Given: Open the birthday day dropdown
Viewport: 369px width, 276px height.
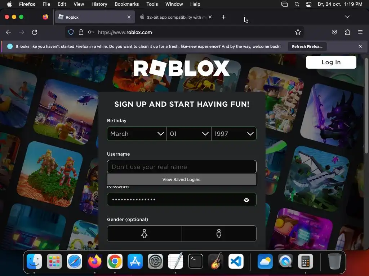Looking at the screenshot, I should pyautogui.click(x=189, y=134).
